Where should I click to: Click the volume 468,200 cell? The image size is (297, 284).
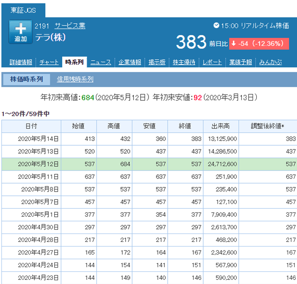(x=221, y=240)
